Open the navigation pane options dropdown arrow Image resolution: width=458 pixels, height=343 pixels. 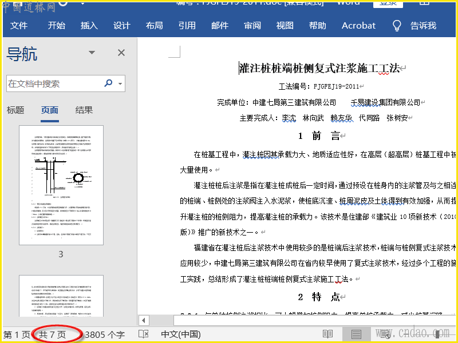click(92, 53)
